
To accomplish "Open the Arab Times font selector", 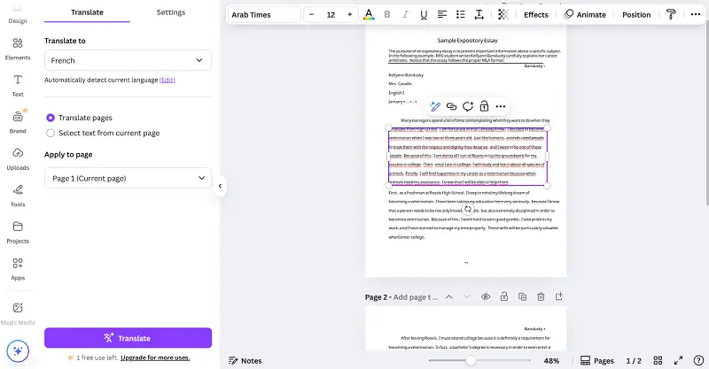I will click(264, 14).
